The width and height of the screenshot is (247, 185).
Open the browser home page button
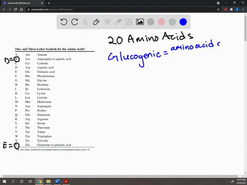pos(21,9)
